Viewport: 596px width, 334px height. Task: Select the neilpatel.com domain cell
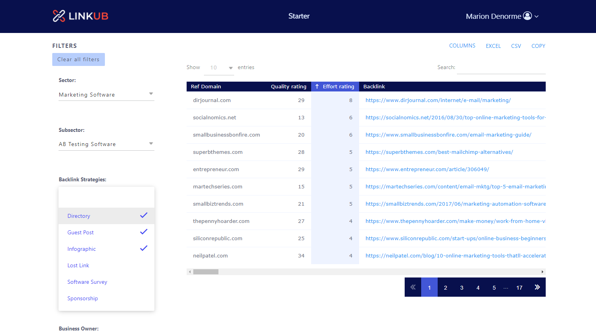click(x=210, y=256)
